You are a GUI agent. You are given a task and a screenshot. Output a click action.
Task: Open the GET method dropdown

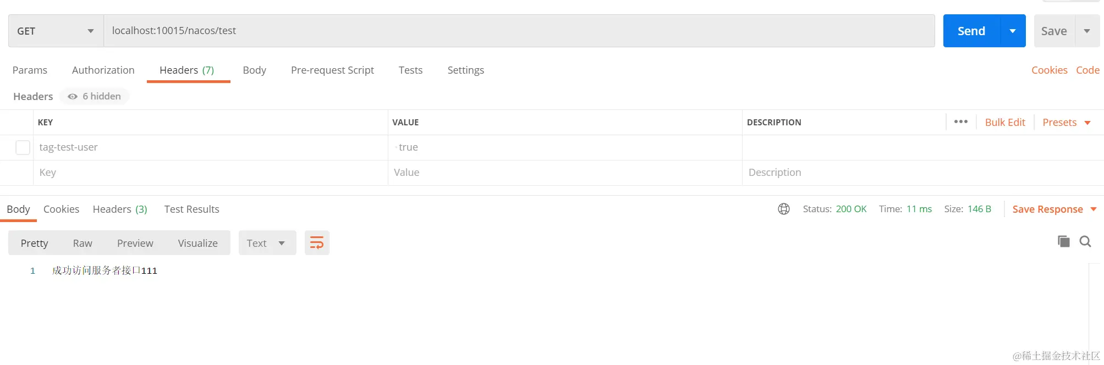click(56, 31)
